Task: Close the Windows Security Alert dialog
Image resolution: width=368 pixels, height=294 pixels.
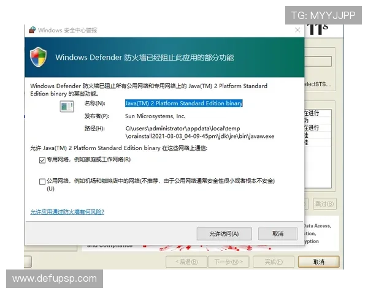Action: pyautogui.click(x=297, y=30)
